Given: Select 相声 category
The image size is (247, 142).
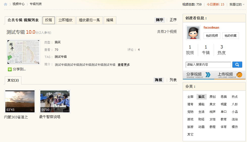Looking at the screenshot, I should click(x=212, y=112).
